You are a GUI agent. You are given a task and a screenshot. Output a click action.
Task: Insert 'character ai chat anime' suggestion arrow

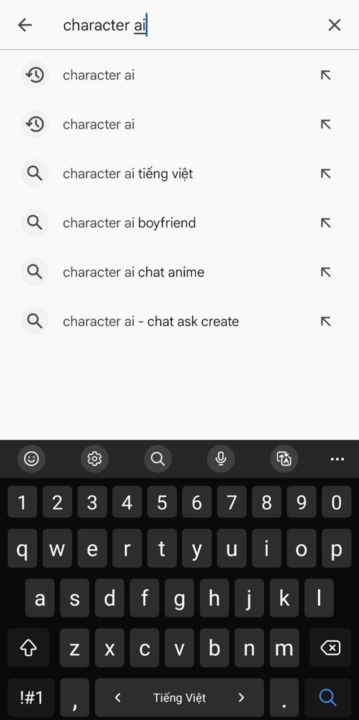pos(326,272)
